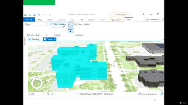Image resolution: width=188 pixels, height=105 pixels.
Task: Click the Not signed in account dropdown
Action: [x=152, y=20]
